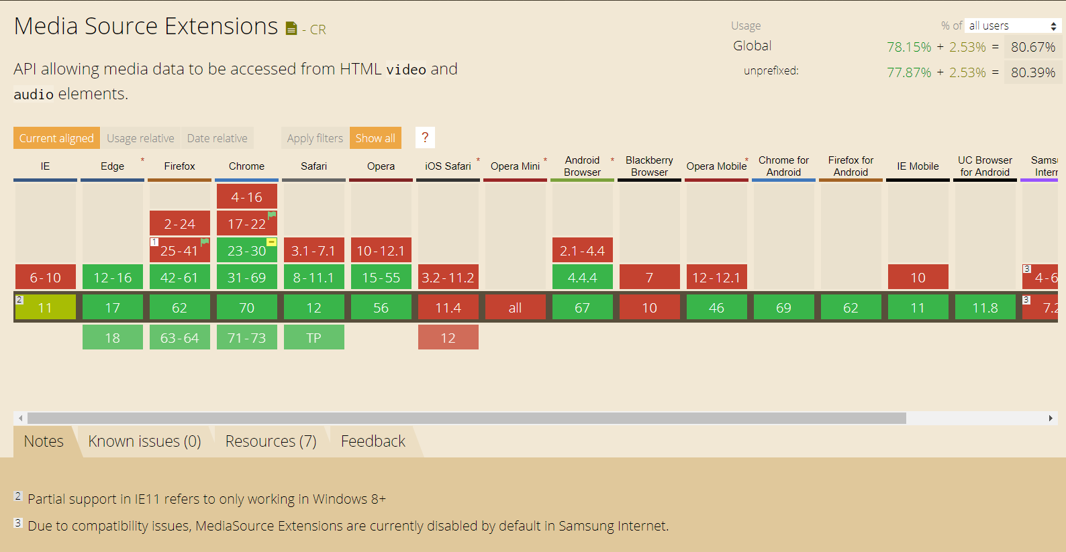Select the Chrome 4-16 cell

click(247, 197)
